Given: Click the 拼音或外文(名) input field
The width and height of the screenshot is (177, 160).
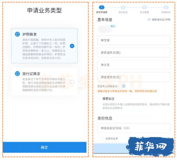Looking at the screenshot, I should tap(134, 77).
